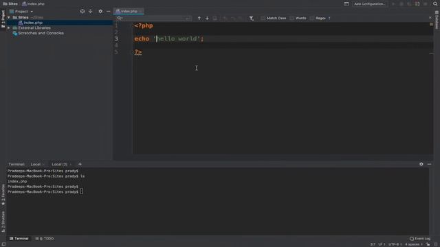Close the Local terminal tab
The image size is (440, 247).
tap(43, 165)
